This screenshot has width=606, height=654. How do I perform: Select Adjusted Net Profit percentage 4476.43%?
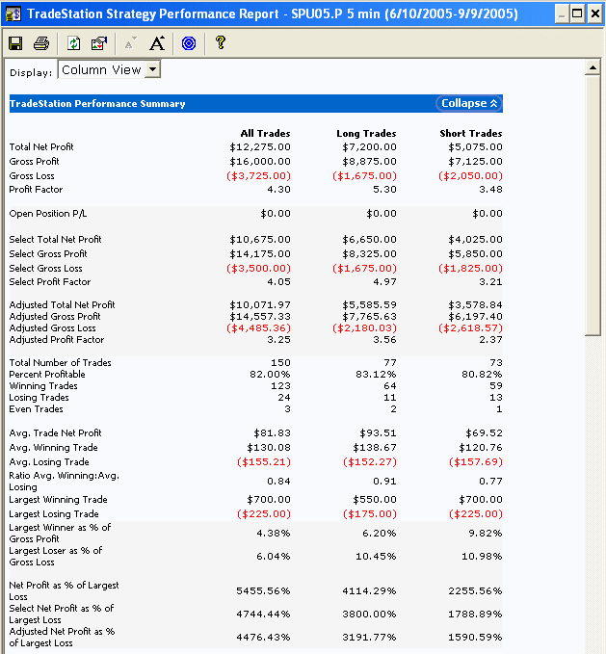click(263, 638)
